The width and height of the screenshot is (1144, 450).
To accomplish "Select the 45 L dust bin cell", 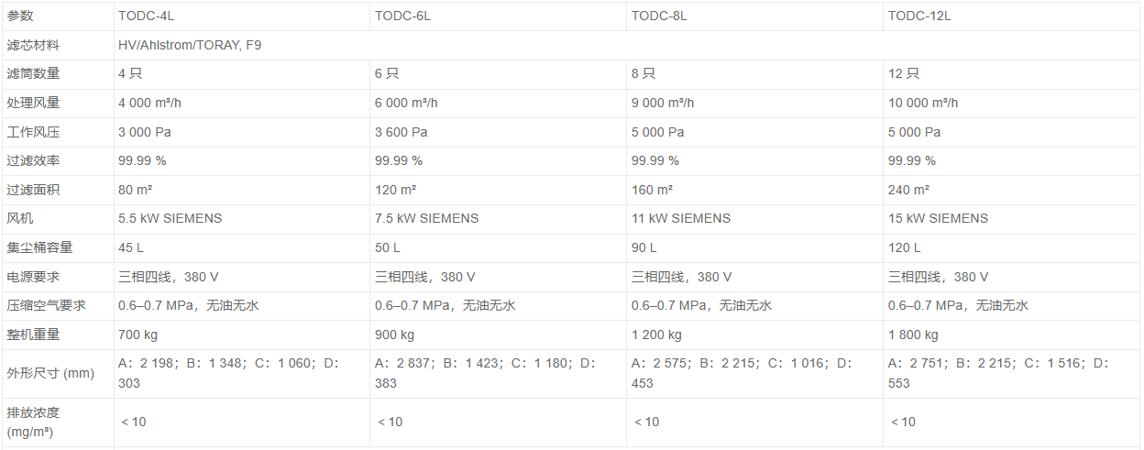I will [x=241, y=247].
